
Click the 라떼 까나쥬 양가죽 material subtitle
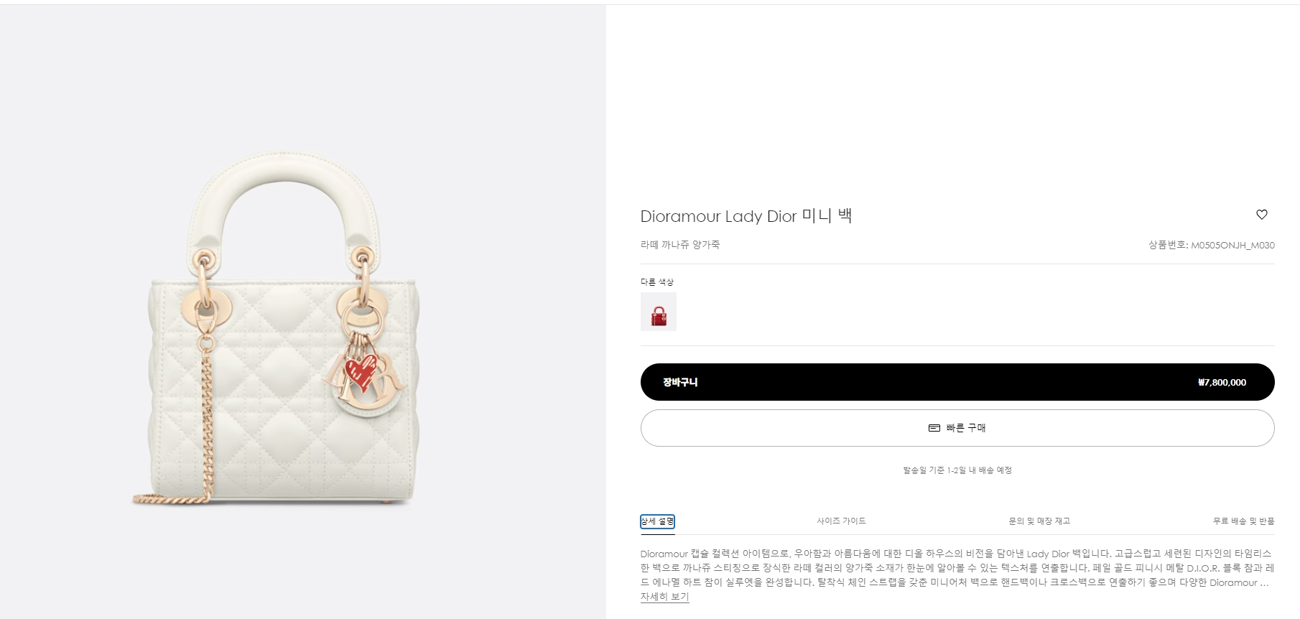click(680, 245)
